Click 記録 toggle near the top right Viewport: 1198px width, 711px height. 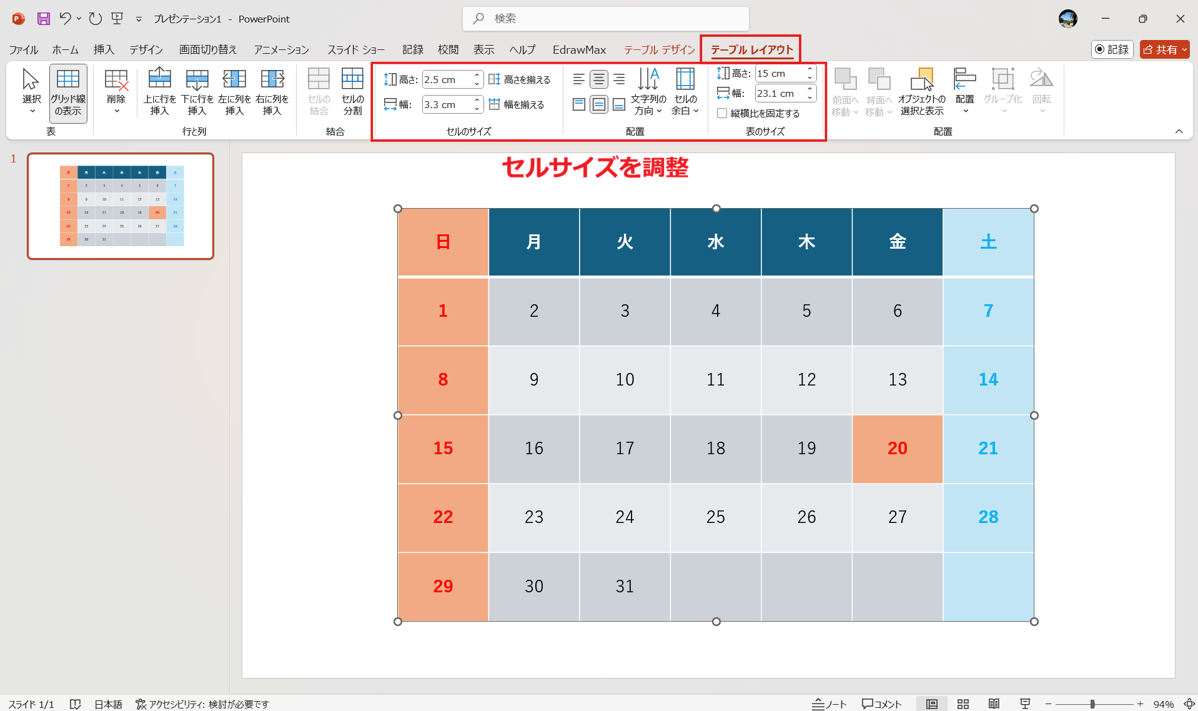point(1112,49)
